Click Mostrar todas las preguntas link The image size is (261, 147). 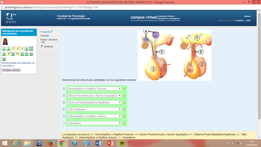pos(18,64)
